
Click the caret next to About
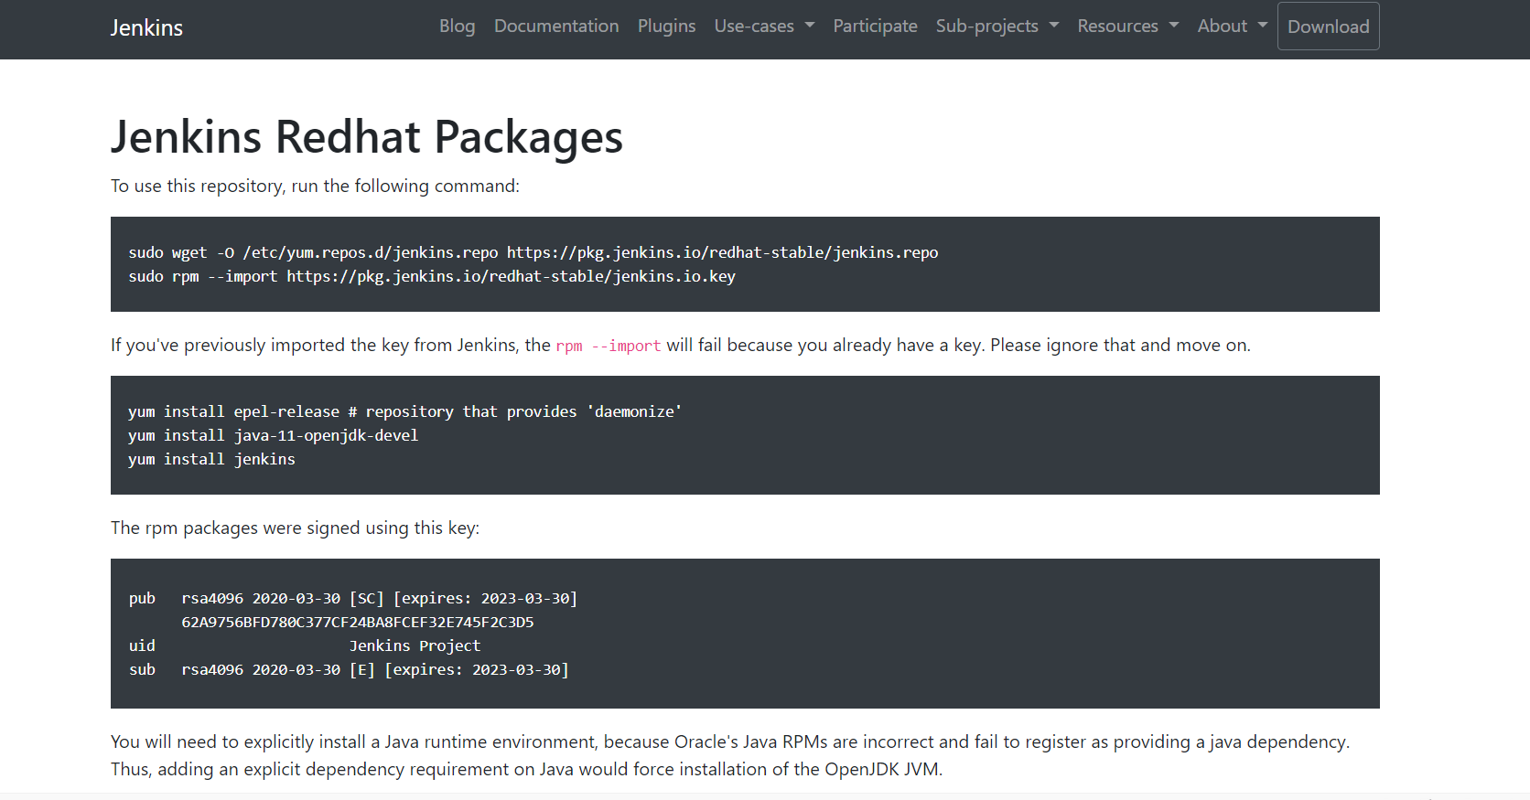(x=1263, y=26)
